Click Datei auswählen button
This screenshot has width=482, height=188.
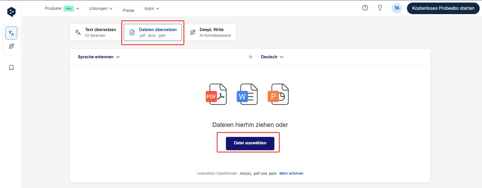point(250,143)
